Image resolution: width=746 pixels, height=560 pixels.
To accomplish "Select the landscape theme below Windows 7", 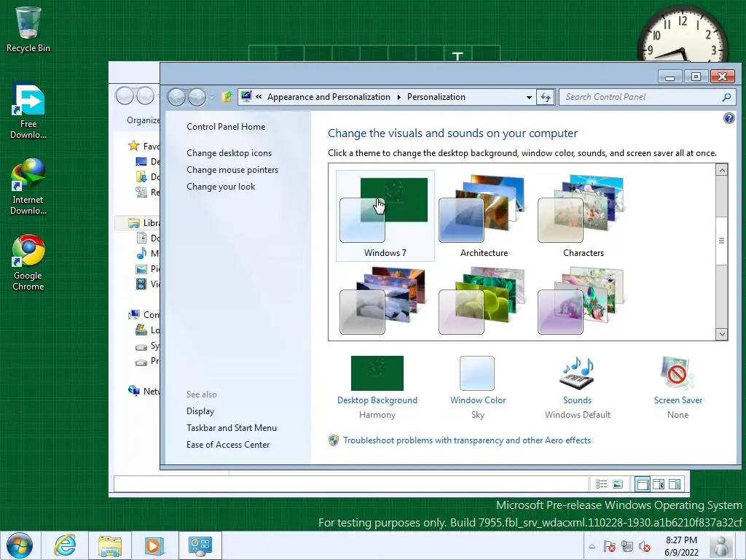I will 383,301.
